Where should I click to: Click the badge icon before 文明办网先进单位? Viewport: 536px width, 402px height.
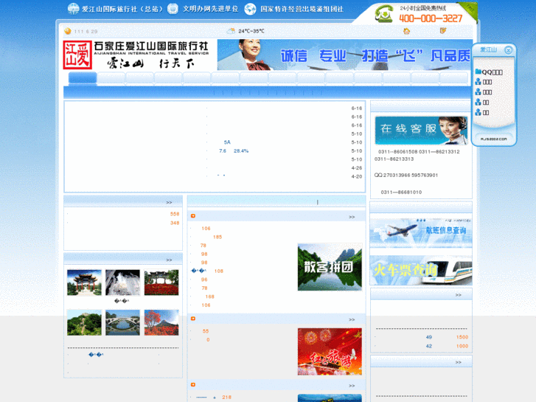pyautogui.click(x=173, y=9)
